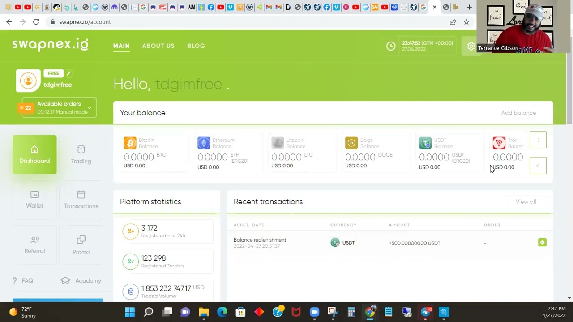Select the Litecoin balance icon
The height and width of the screenshot is (322, 573).
pyautogui.click(x=278, y=143)
